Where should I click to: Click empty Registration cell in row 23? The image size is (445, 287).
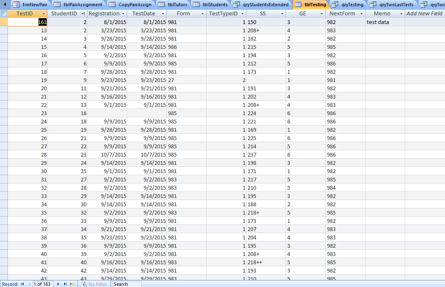pyautogui.click(x=107, y=113)
